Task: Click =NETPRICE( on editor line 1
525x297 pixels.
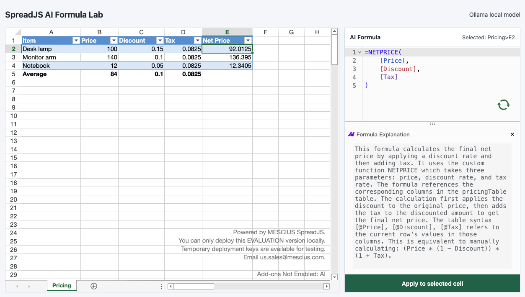Action: tap(383, 52)
